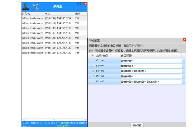Click the 窗口标题 column header

(126, 56)
